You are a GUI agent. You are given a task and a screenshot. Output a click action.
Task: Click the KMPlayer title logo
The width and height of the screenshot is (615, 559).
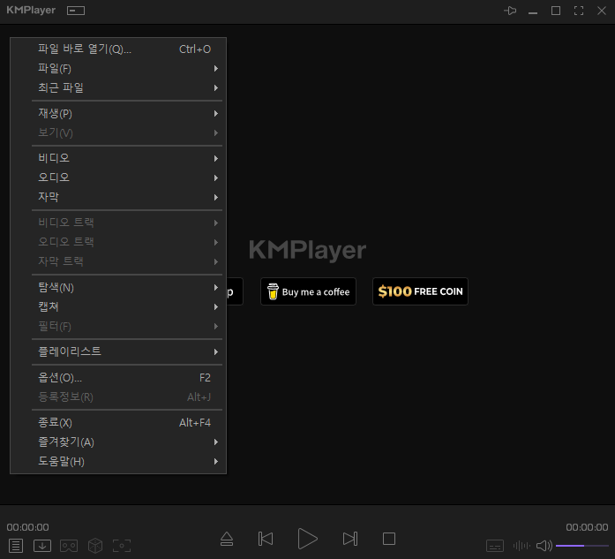coord(31,11)
